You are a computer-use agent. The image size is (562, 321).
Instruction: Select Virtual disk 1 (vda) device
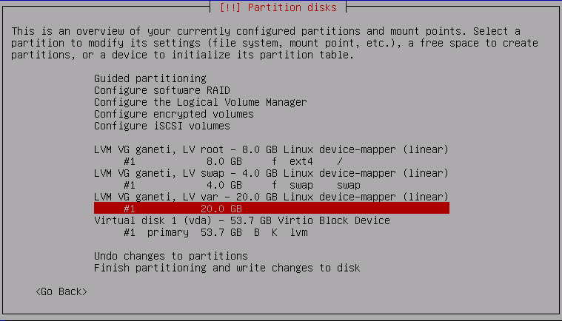coord(241,220)
